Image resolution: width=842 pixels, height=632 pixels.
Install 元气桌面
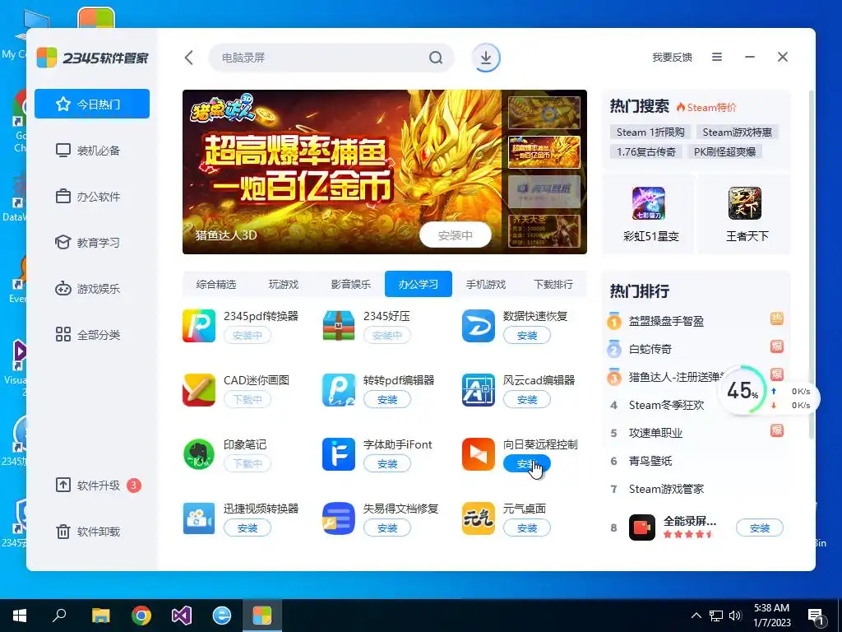pyautogui.click(x=527, y=527)
